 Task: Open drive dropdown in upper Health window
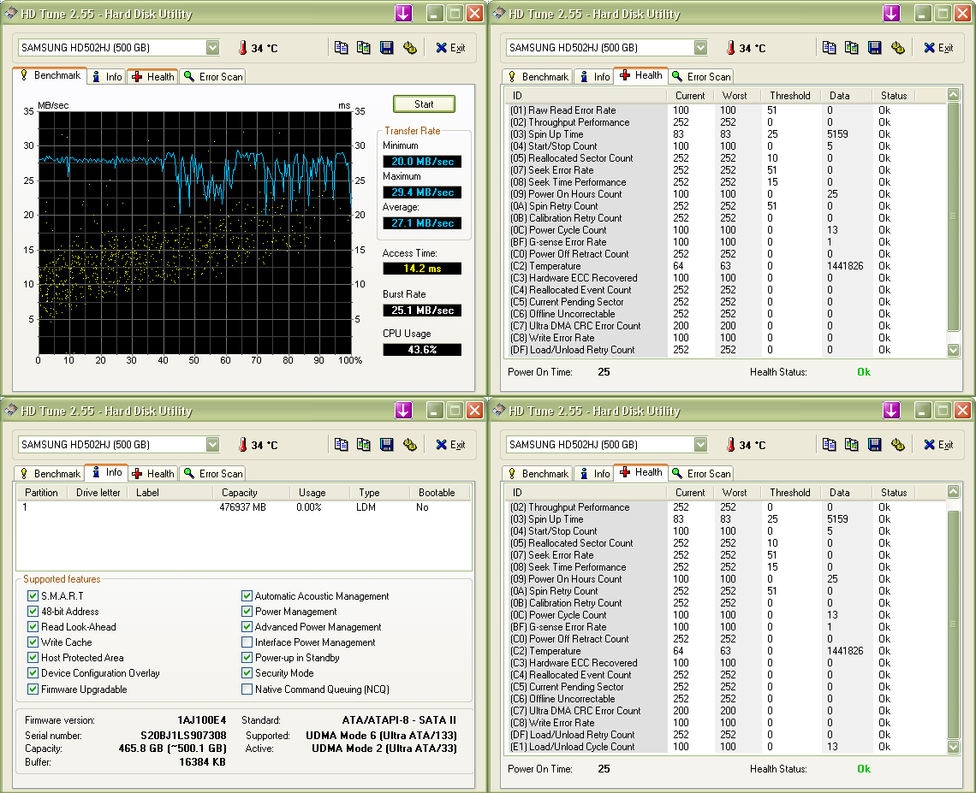pos(701,47)
